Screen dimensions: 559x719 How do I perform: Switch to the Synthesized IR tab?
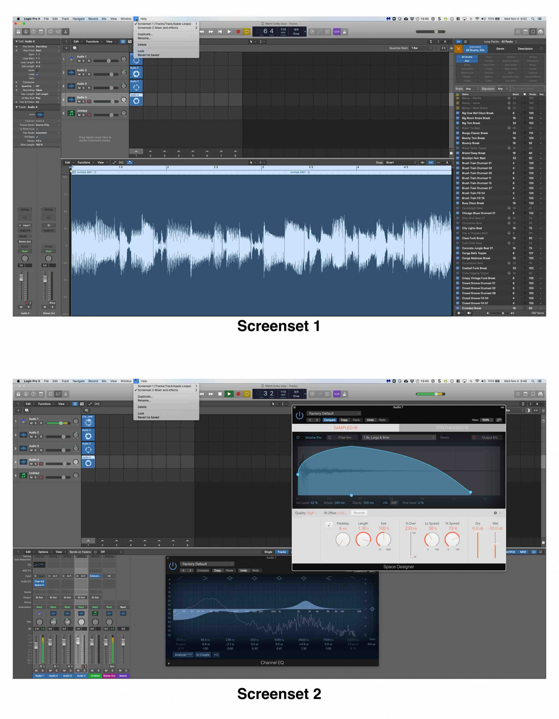(x=452, y=428)
